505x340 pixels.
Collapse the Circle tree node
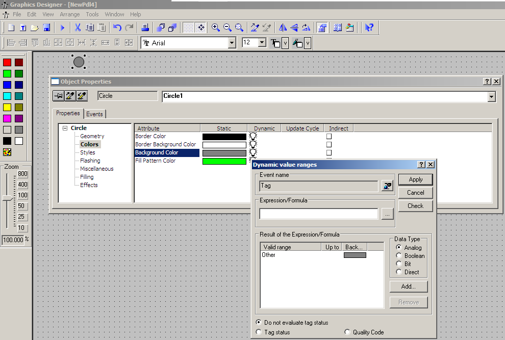click(x=65, y=128)
